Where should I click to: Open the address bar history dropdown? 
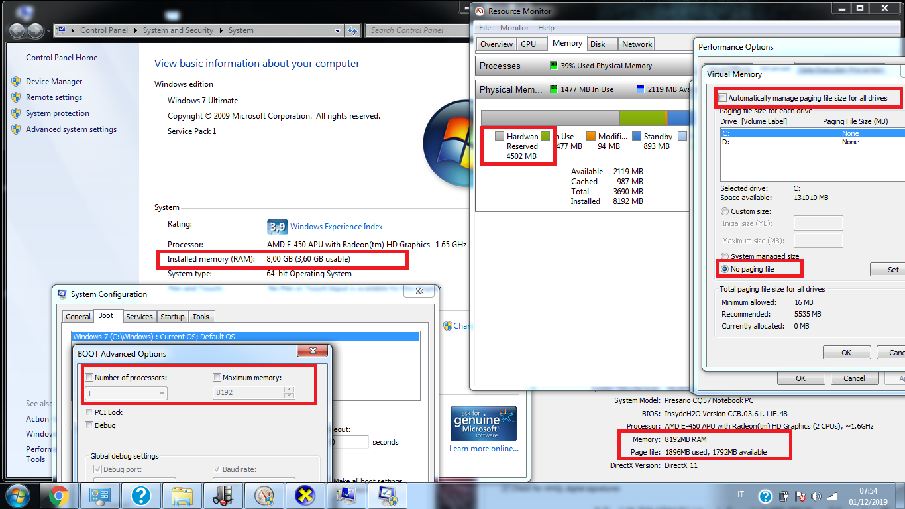pos(338,30)
